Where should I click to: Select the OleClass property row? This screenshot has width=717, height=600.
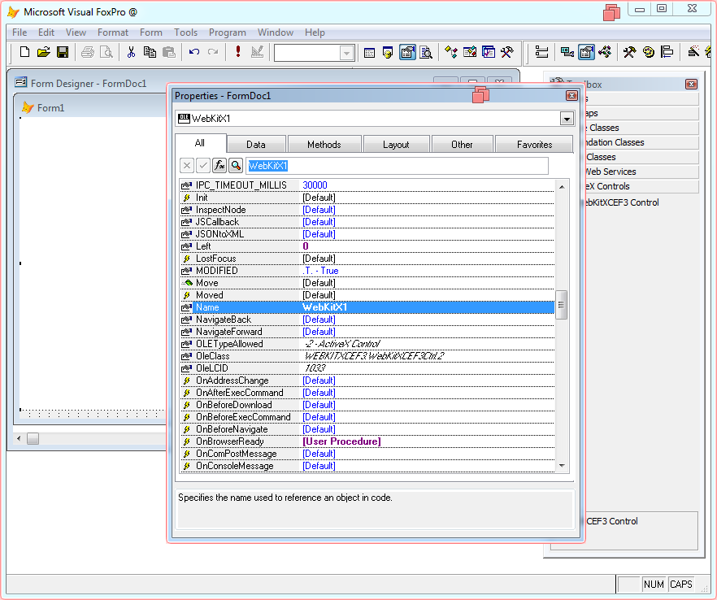coord(367,356)
